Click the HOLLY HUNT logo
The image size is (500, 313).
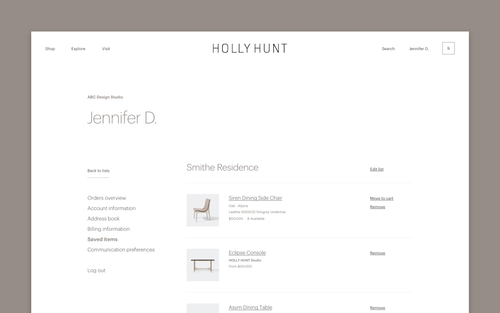point(249,48)
